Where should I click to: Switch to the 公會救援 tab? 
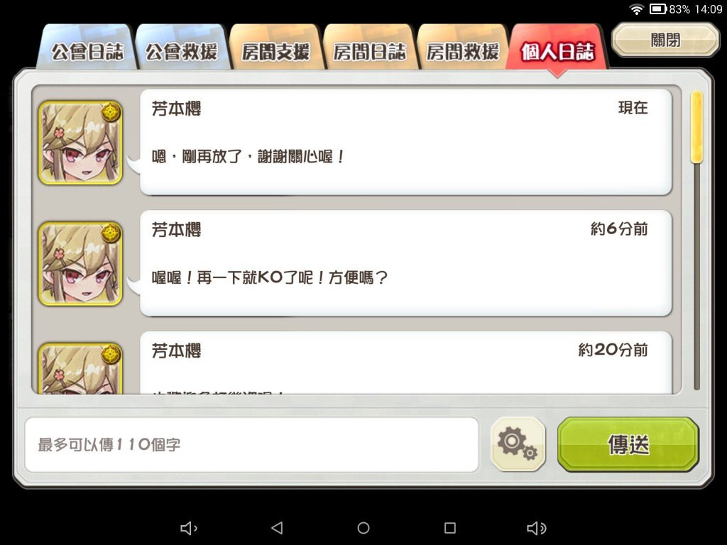click(182, 48)
